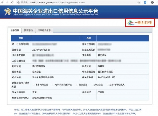Viewport: 158px width, 116px height.
Task: Click the browser back arrow
Action: (x=2, y=2)
